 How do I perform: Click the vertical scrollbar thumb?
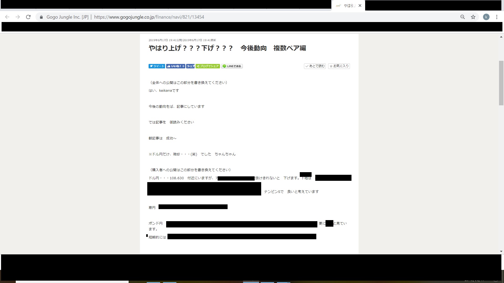(x=501, y=83)
